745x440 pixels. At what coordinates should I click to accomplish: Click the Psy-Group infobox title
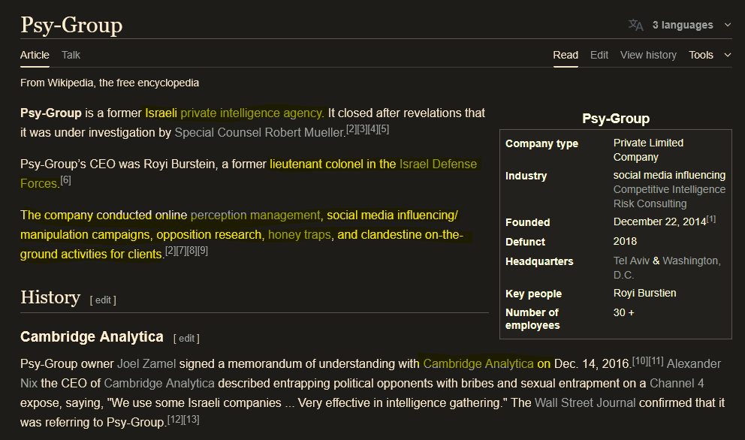tap(616, 119)
